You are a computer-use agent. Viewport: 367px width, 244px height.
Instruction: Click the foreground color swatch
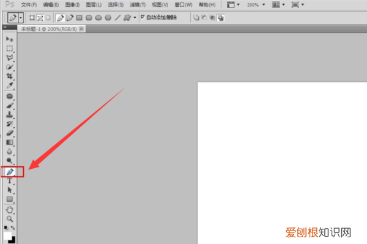(7, 235)
